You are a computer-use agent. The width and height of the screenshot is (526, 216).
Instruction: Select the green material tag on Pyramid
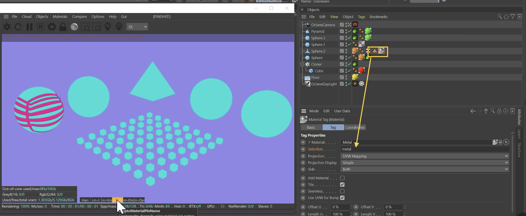(x=368, y=31)
